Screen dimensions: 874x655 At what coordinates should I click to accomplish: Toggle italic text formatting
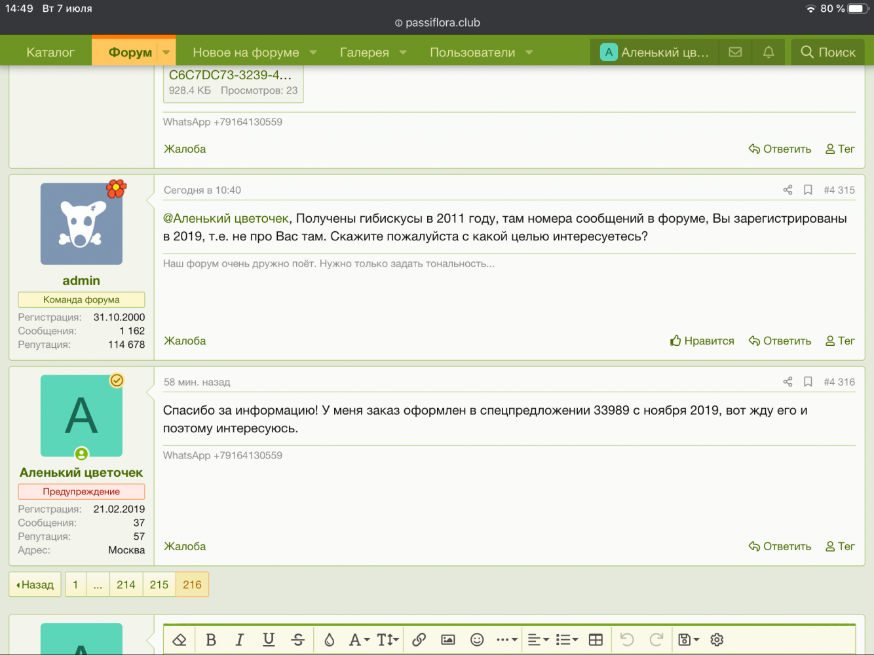240,640
